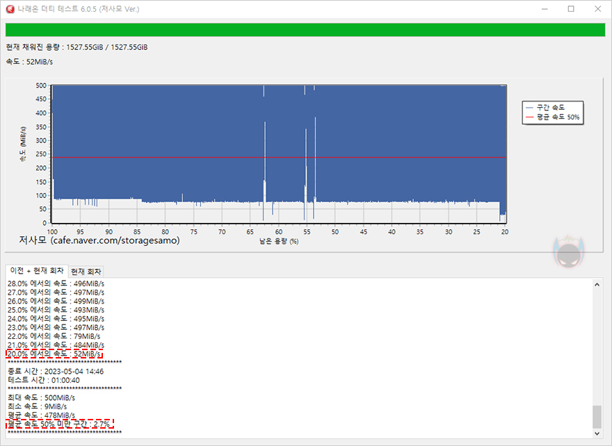Click the window title 나래온 더티 테스트 6.0.5
The height and width of the screenshot is (446, 612).
point(79,9)
